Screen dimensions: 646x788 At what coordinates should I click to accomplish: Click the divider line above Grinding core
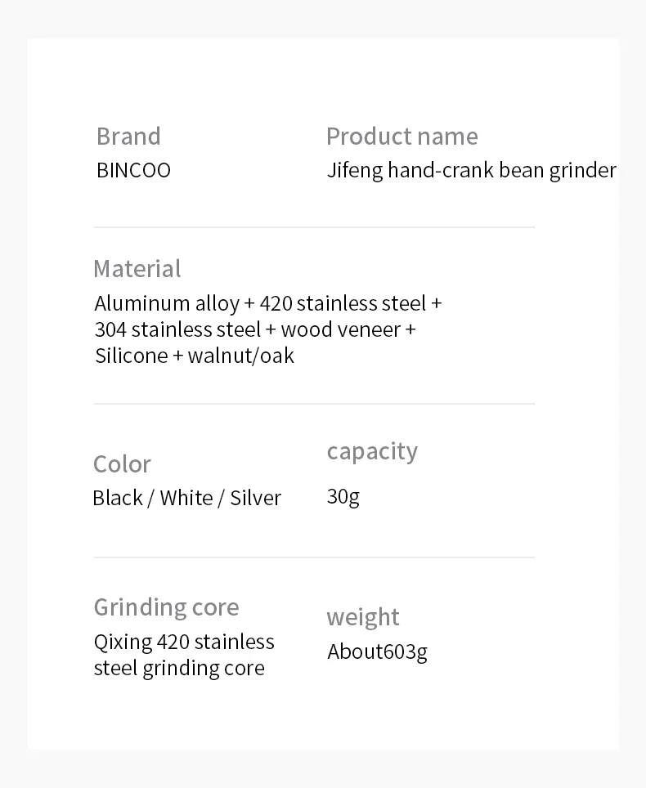tap(314, 557)
